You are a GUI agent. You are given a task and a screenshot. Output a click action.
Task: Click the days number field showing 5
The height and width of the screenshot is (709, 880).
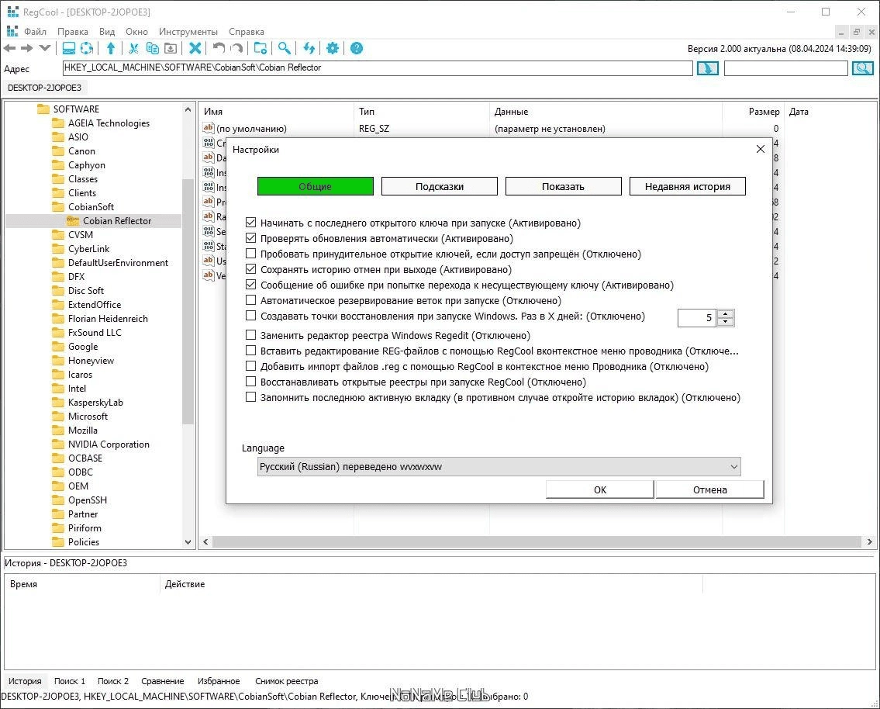pos(698,318)
